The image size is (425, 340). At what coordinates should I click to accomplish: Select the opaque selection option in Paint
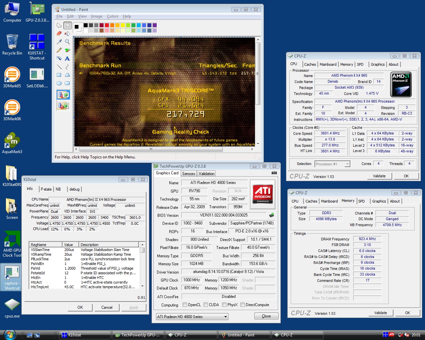tap(63, 95)
